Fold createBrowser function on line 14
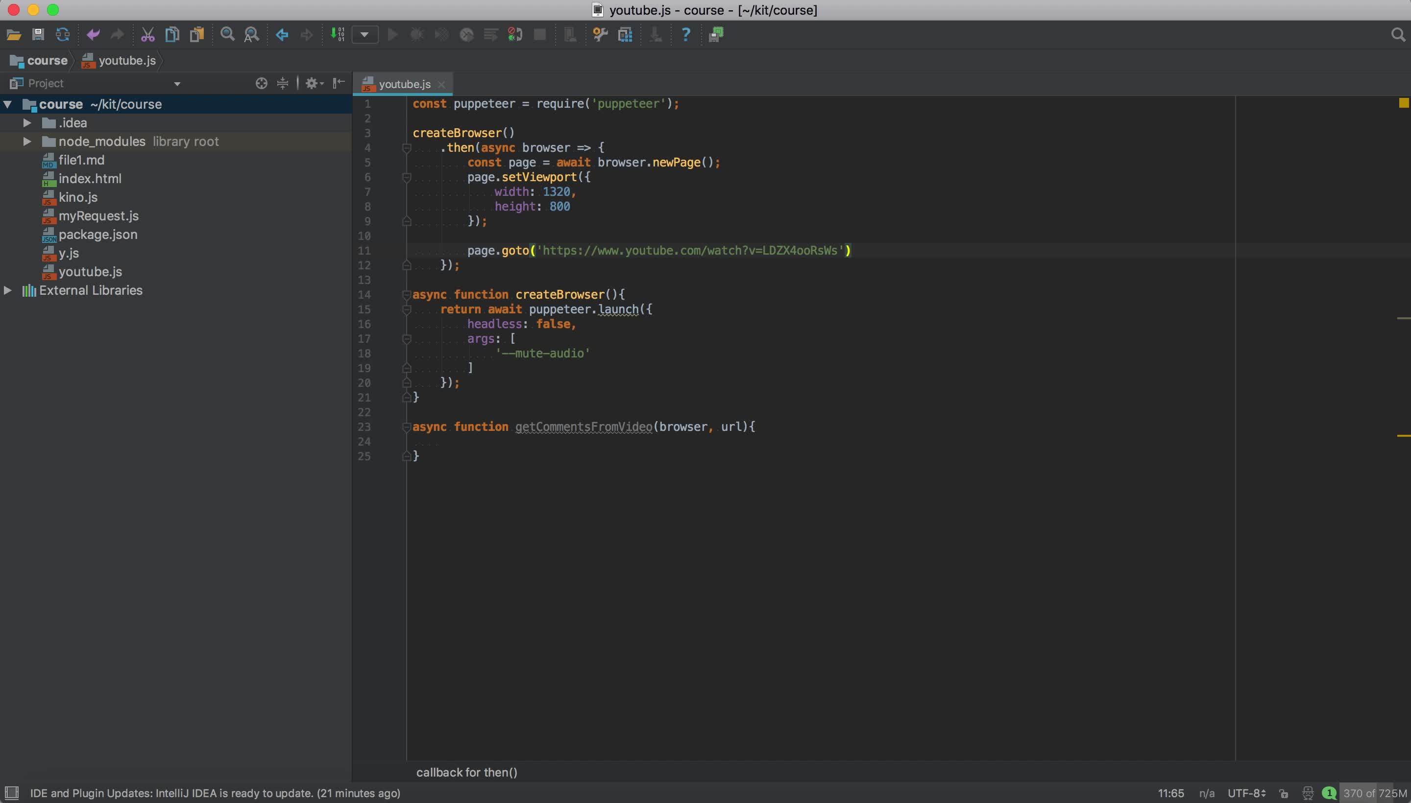1411x803 pixels. [407, 294]
